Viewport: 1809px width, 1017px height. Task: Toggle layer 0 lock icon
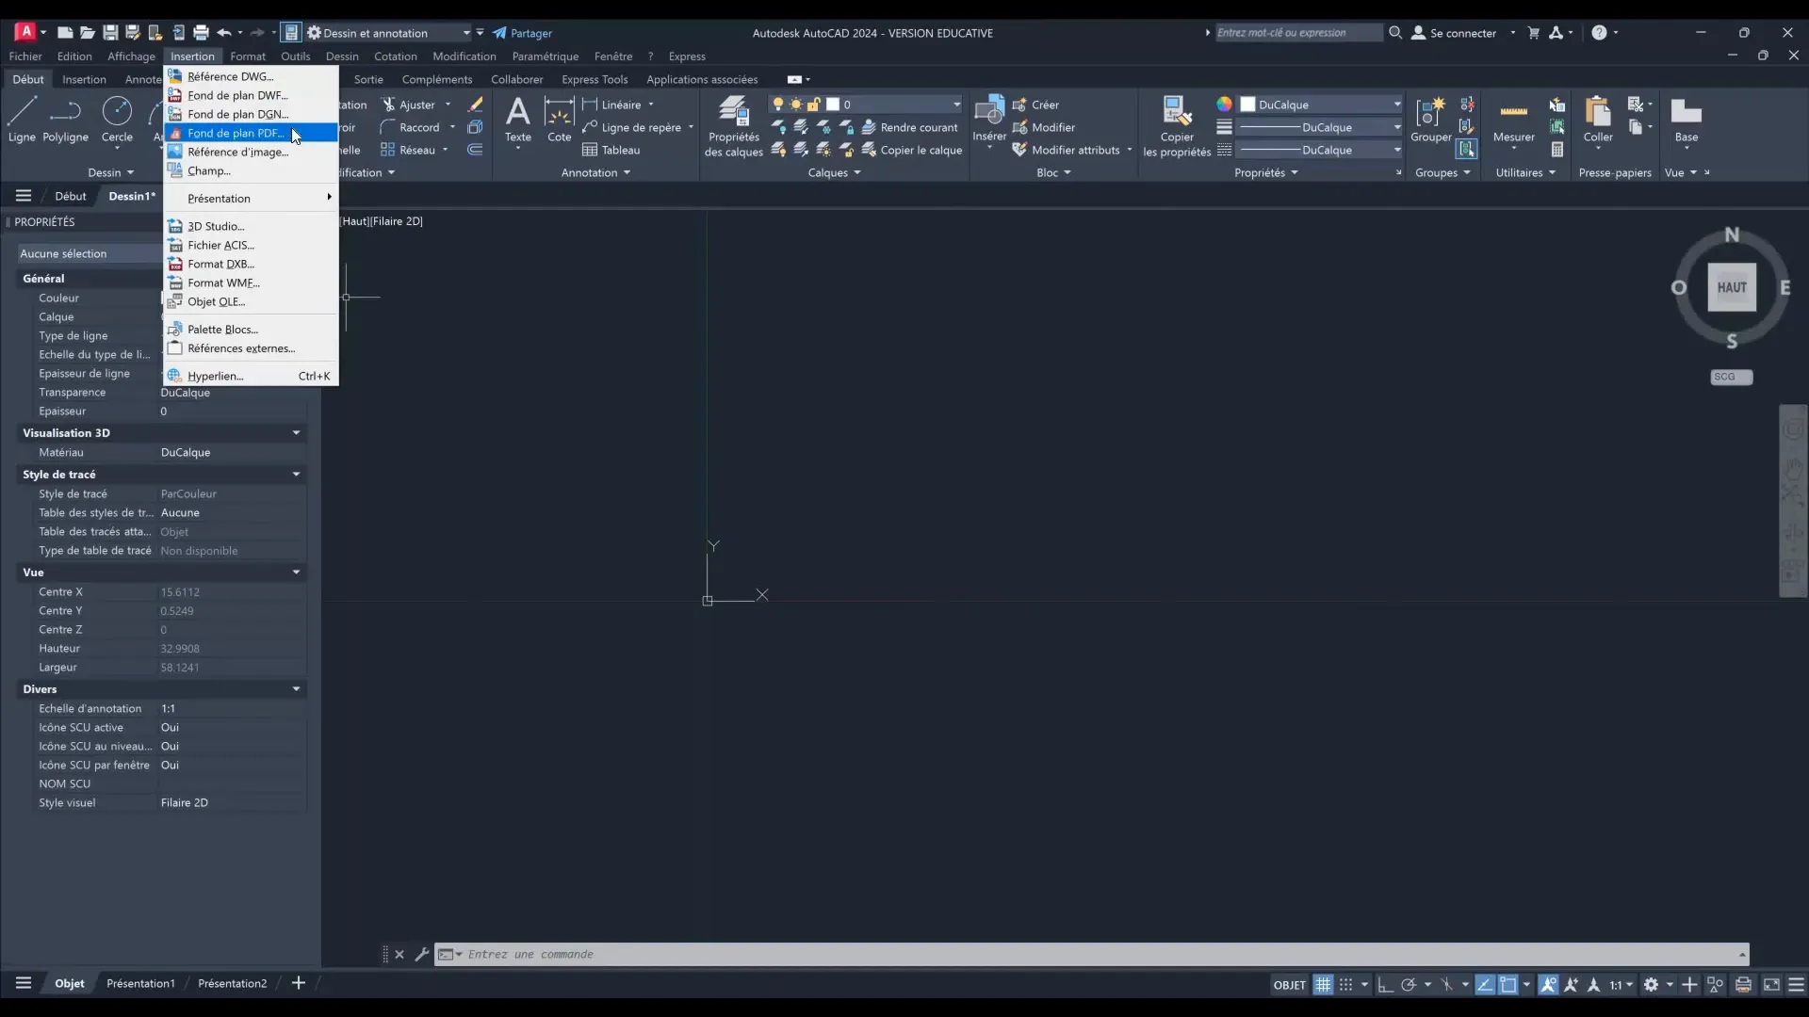(814, 104)
